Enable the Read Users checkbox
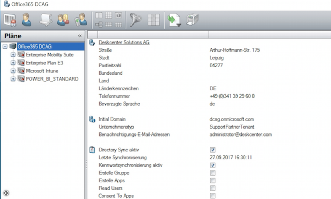The height and width of the screenshot is (199, 331). coord(213,188)
